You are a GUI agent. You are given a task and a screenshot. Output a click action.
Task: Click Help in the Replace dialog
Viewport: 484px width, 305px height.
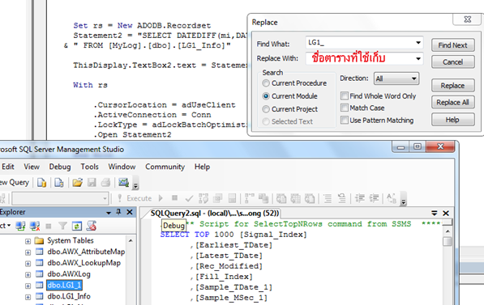click(453, 120)
